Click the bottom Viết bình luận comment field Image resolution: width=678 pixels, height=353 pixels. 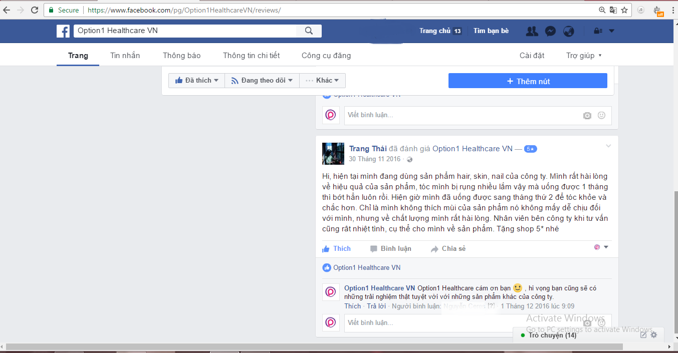pyautogui.click(x=461, y=323)
